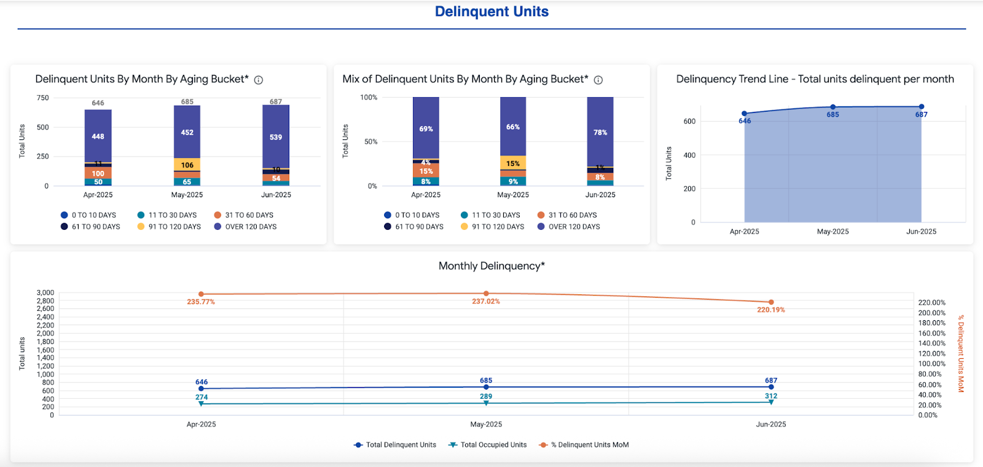The height and width of the screenshot is (467, 983).
Task: Click info icon beside Mix of Delinquent Units title
Action: (x=598, y=80)
